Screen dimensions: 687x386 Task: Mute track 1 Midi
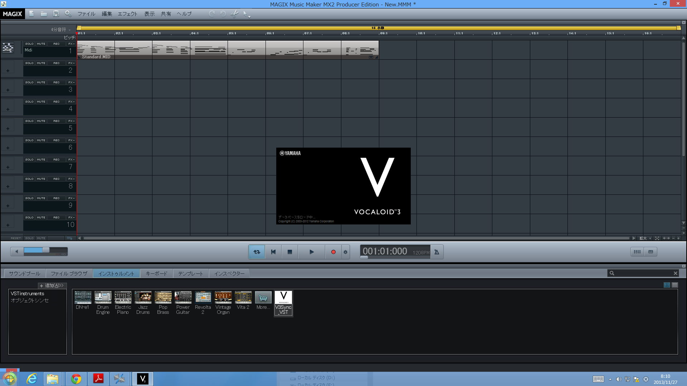(41, 44)
